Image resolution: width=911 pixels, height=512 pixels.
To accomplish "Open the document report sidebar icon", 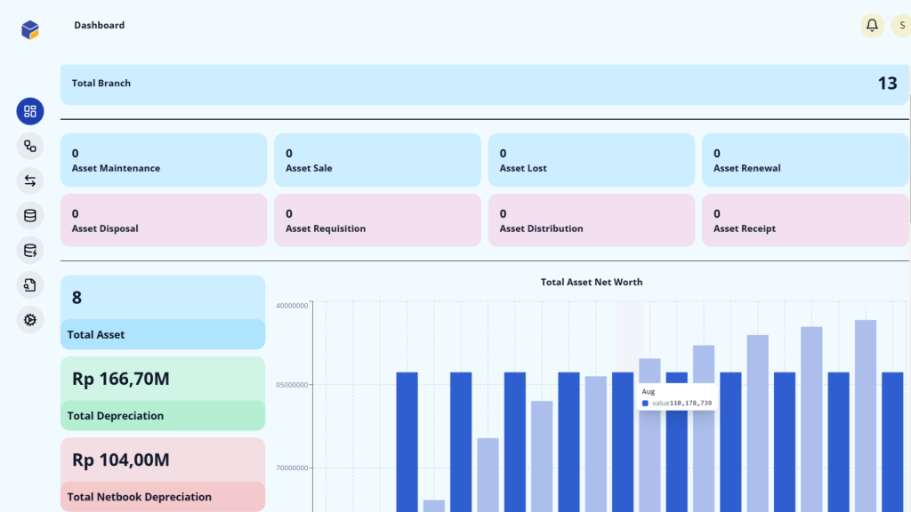I will (x=30, y=284).
